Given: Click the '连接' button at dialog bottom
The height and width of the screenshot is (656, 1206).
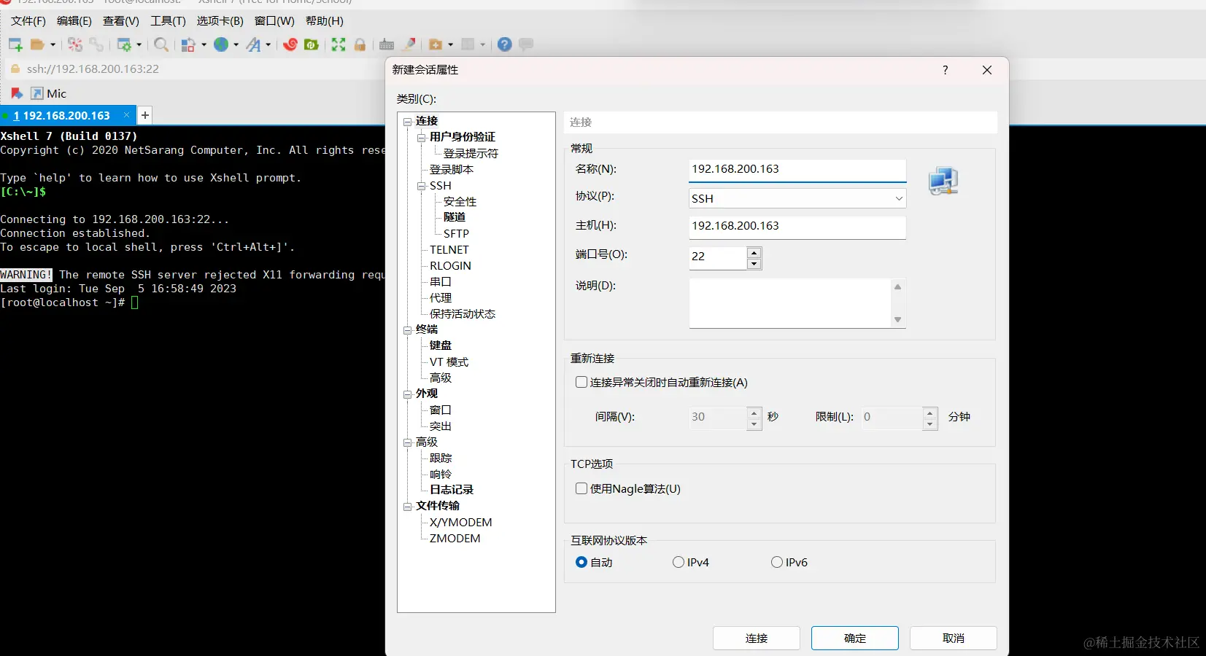Looking at the screenshot, I should click(x=757, y=639).
